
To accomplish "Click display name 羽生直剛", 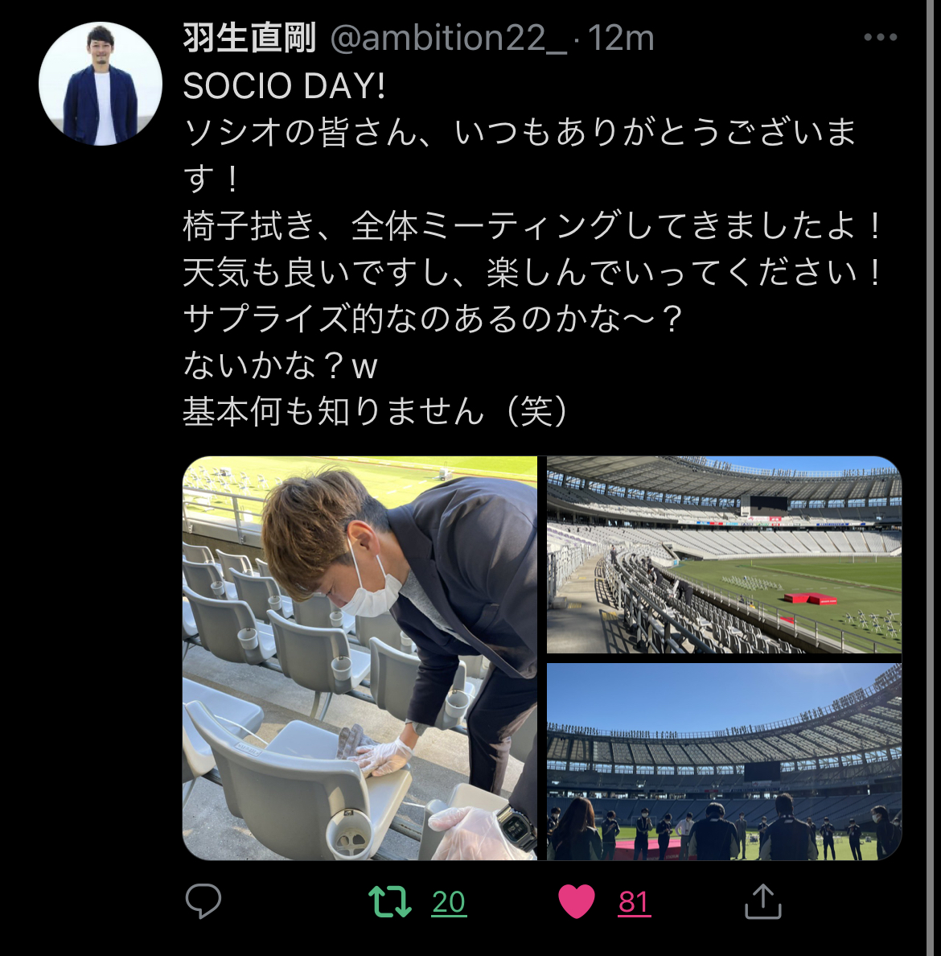I will pos(249,38).
